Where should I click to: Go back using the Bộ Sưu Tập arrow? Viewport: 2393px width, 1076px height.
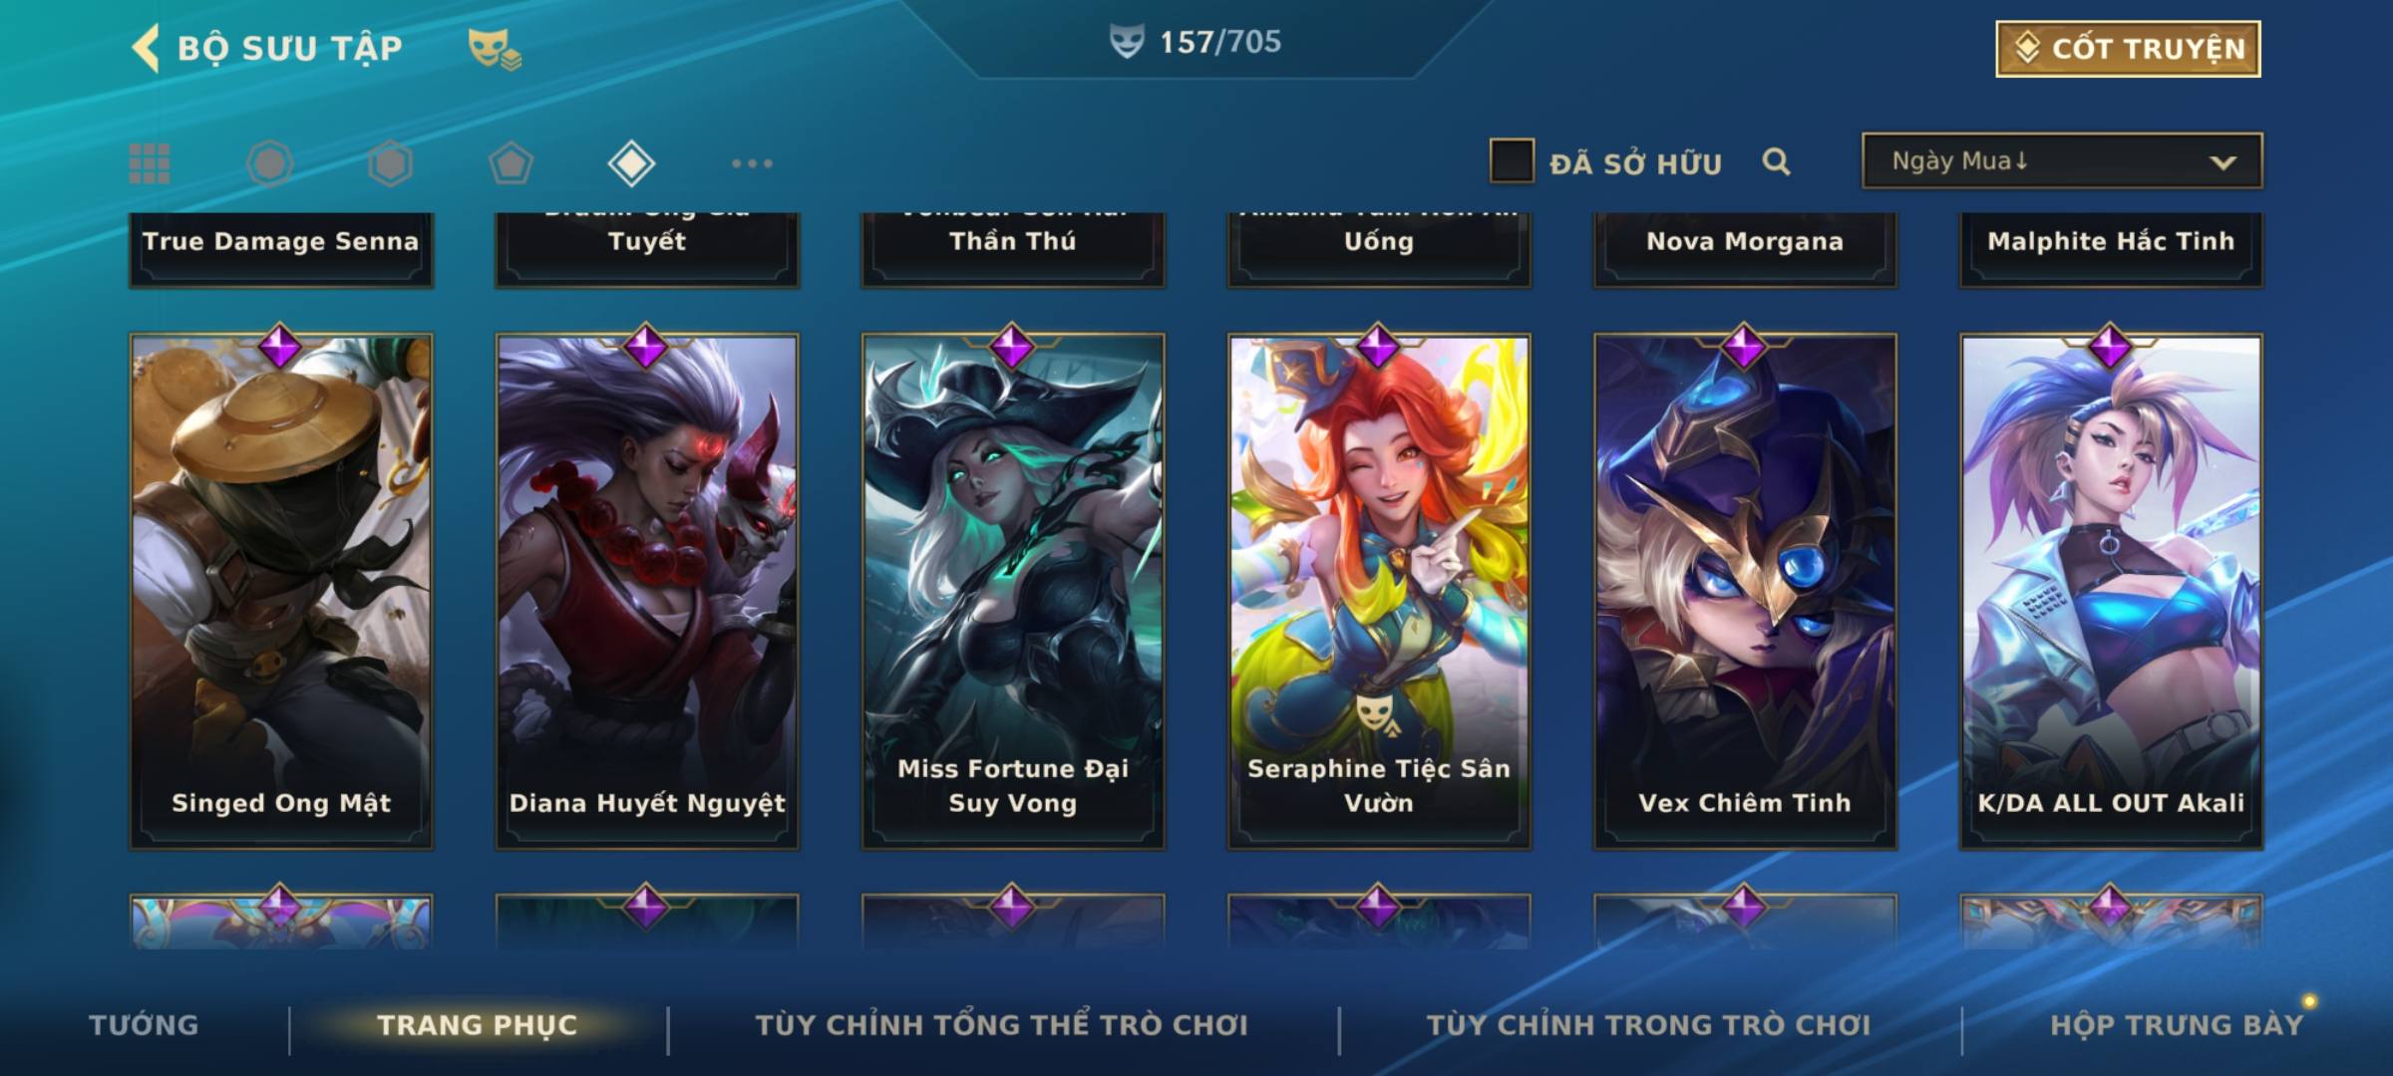point(146,48)
